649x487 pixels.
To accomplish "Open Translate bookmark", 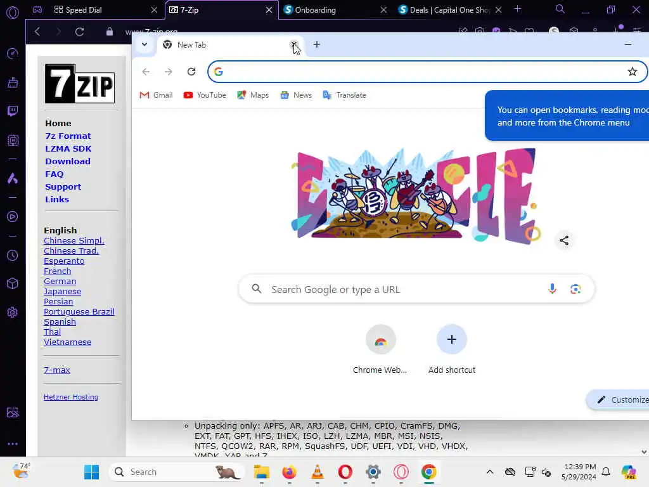I will coord(345,95).
